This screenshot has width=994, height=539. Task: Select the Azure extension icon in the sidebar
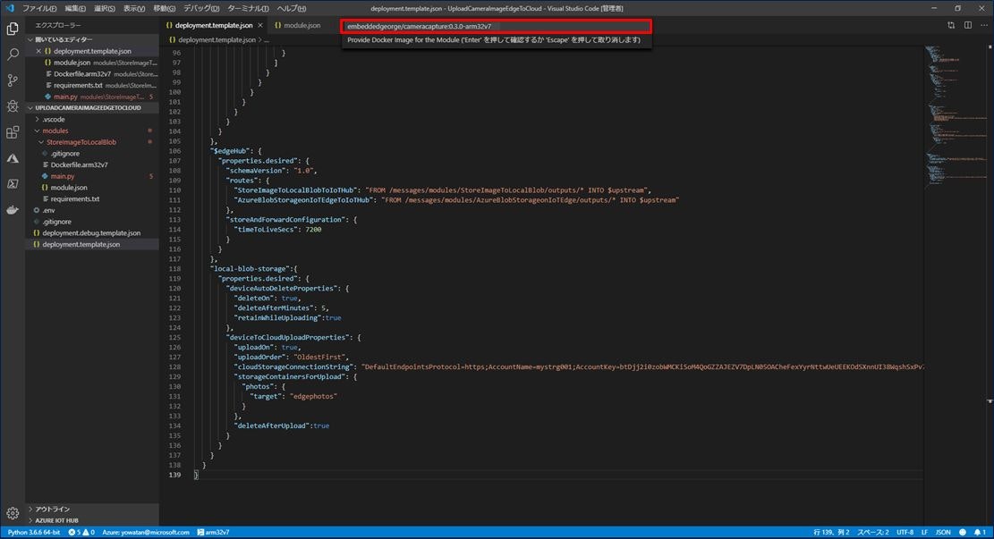click(x=12, y=159)
